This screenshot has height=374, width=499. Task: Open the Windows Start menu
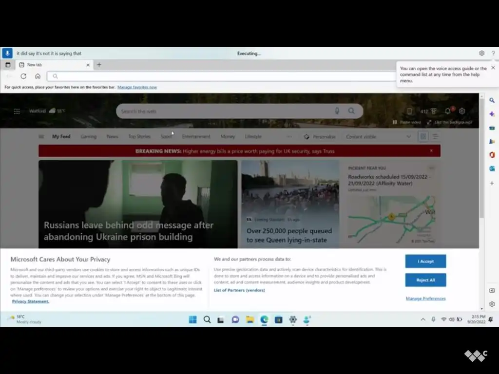tap(192, 319)
